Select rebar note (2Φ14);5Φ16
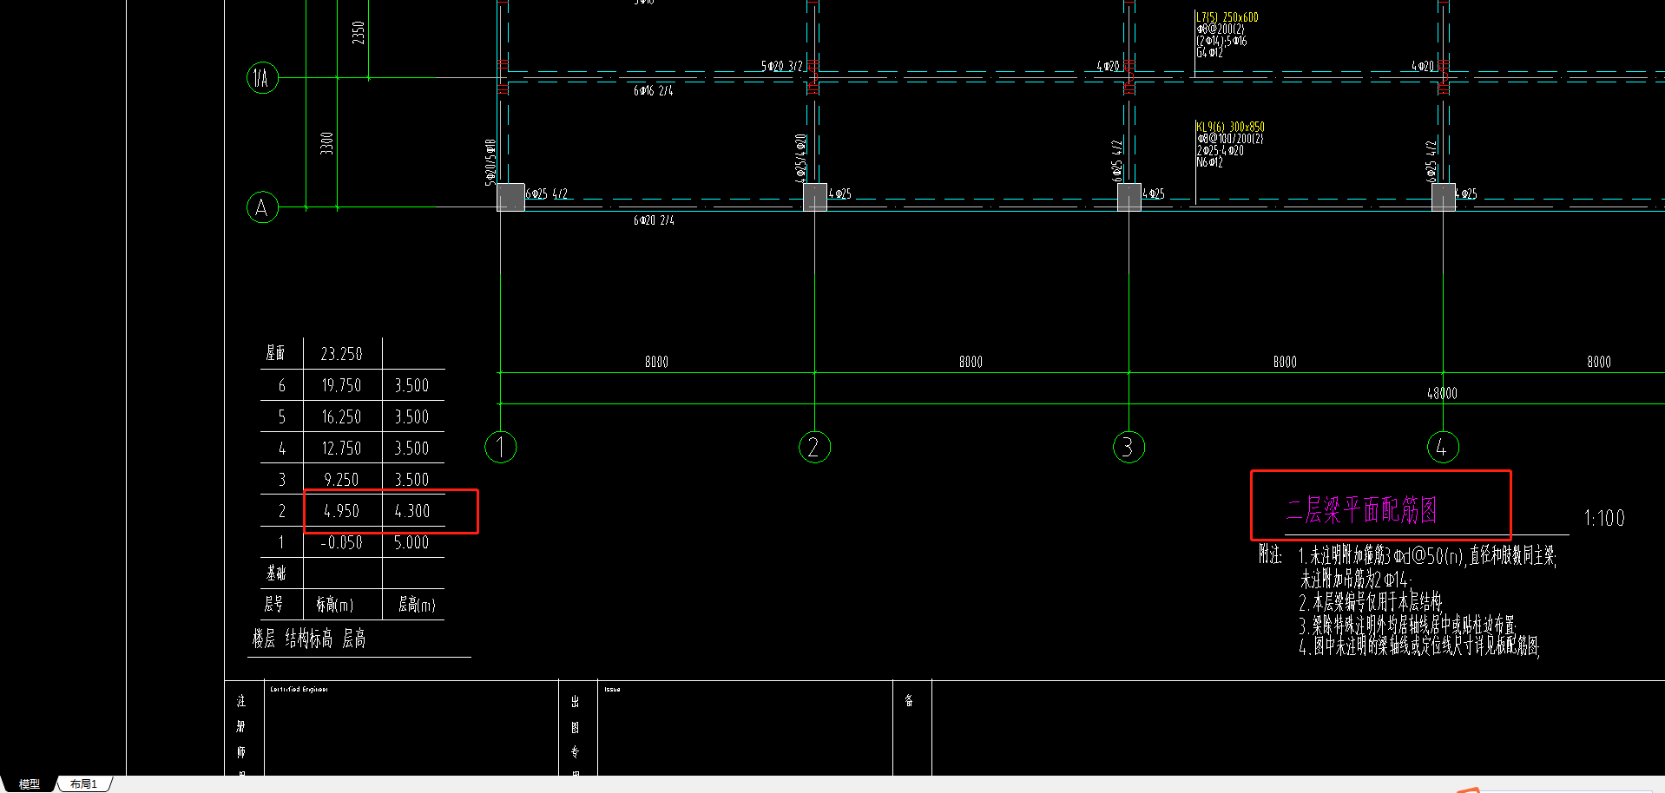This screenshot has height=793, width=1665. (1221, 41)
